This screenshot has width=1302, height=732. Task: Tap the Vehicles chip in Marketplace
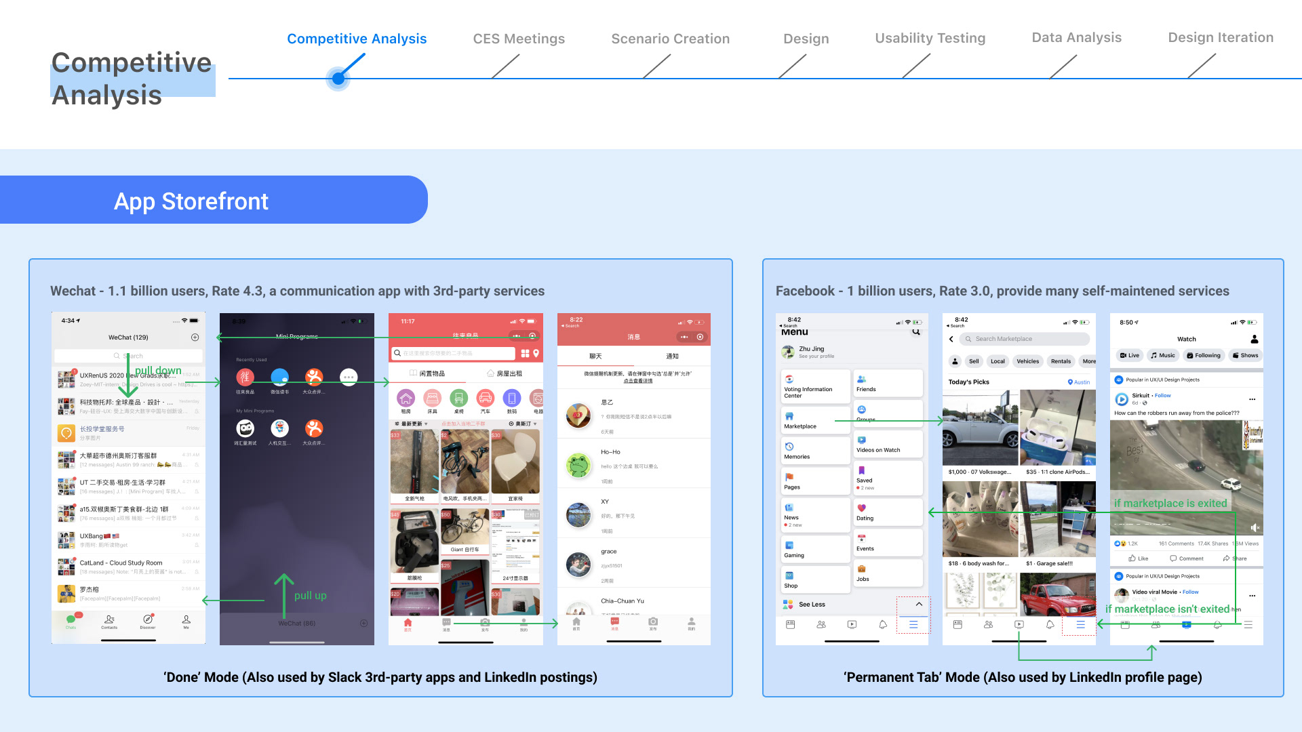(1027, 361)
